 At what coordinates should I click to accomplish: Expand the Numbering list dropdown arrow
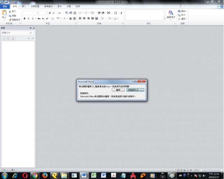[x=89, y=13]
